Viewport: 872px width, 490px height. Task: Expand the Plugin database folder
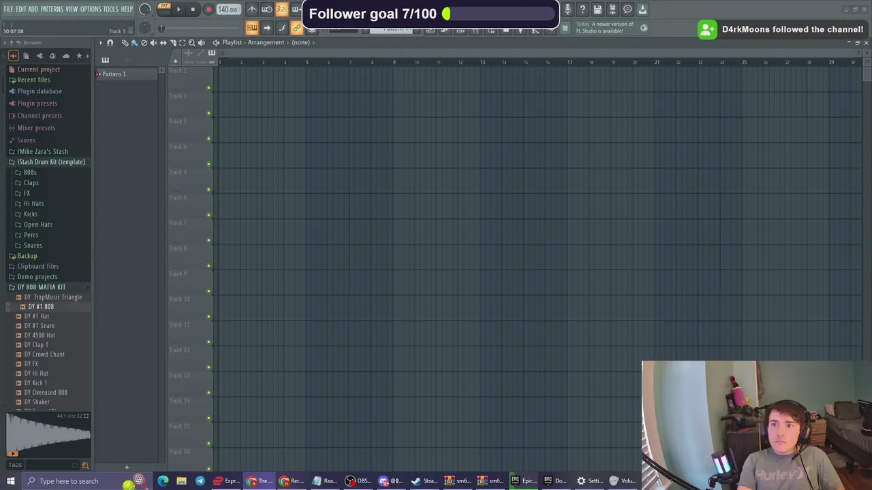(40, 91)
